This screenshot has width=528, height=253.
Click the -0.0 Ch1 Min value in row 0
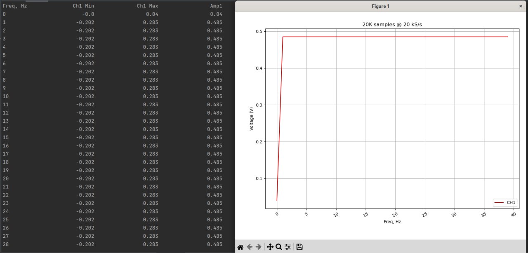[87, 14]
